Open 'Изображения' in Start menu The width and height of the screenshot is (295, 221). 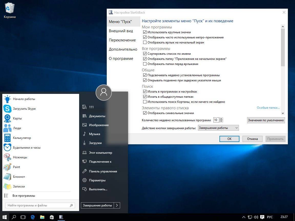tap(99, 125)
